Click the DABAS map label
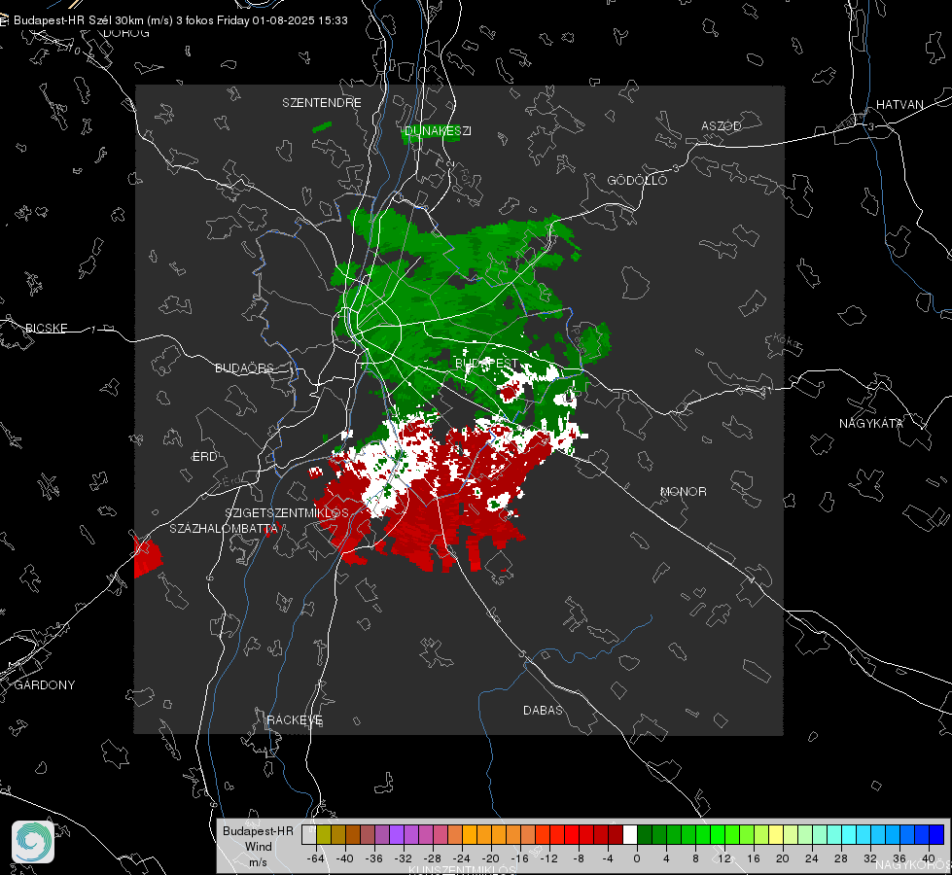952x875 pixels. 543,711
